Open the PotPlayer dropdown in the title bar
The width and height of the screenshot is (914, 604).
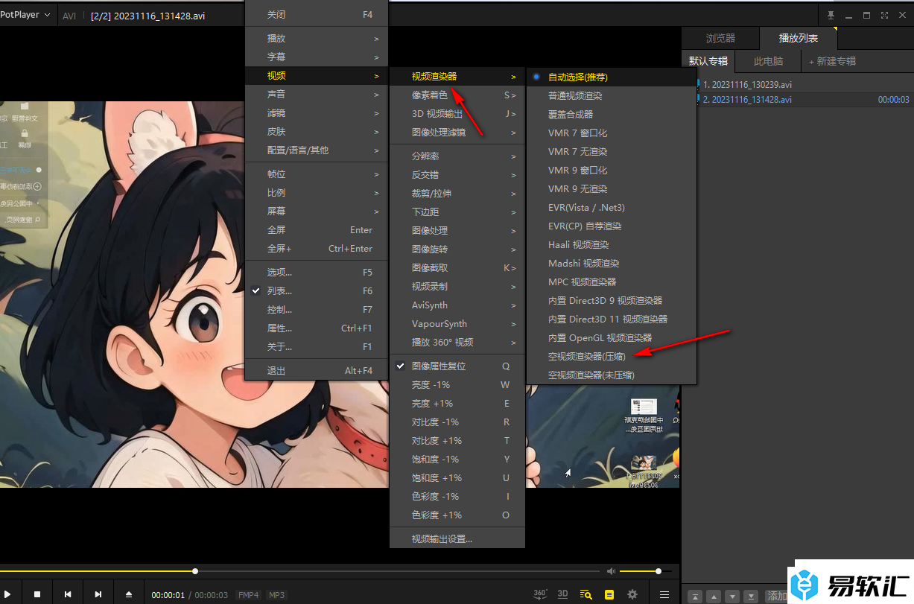pos(26,14)
